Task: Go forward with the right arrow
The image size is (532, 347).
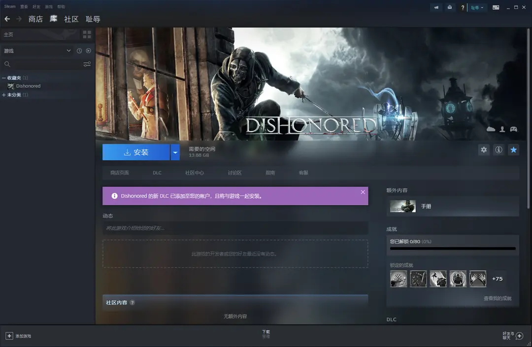Action: click(x=19, y=19)
